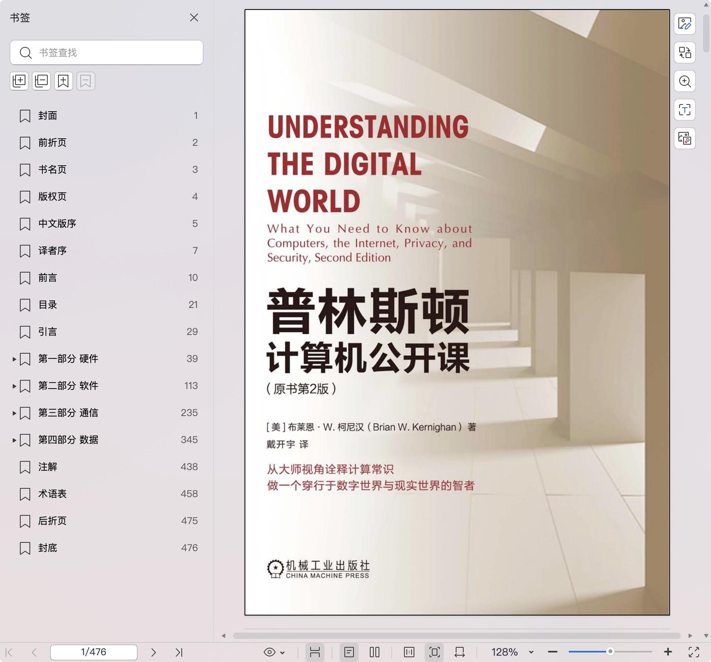
Task: Expand 第三部分 通信 bookmark arrow
Action: tap(14, 413)
